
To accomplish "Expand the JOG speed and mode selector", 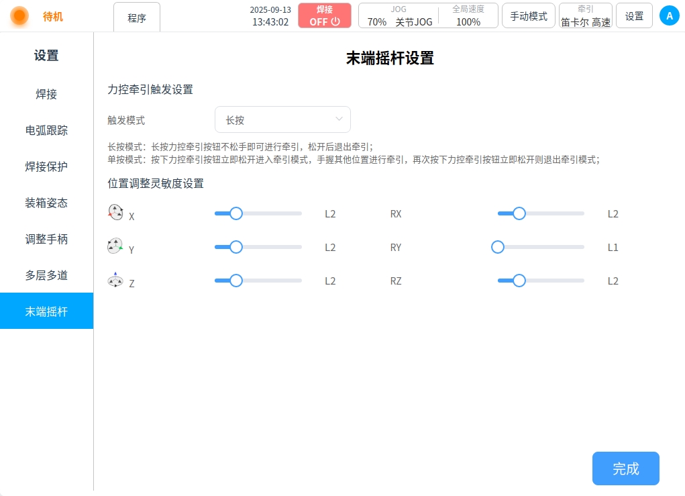I will 399,15.
